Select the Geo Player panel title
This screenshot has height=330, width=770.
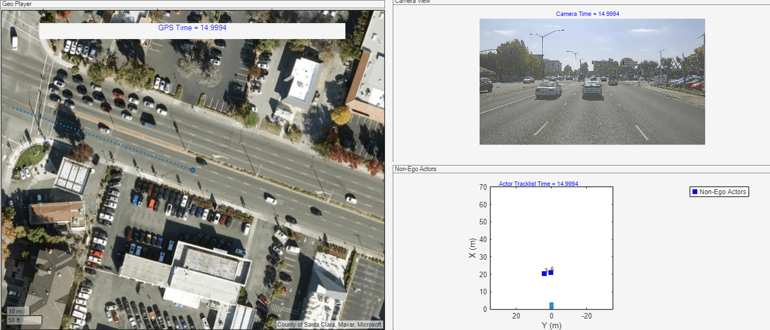click(17, 4)
